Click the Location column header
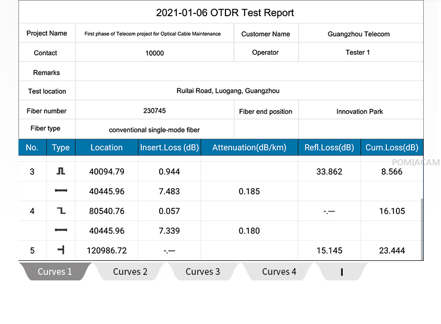Image resolution: width=441 pixels, height=324 pixels. click(106, 147)
